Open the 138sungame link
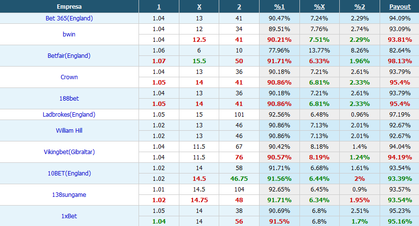419x226 pixels. pyautogui.click(x=69, y=195)
